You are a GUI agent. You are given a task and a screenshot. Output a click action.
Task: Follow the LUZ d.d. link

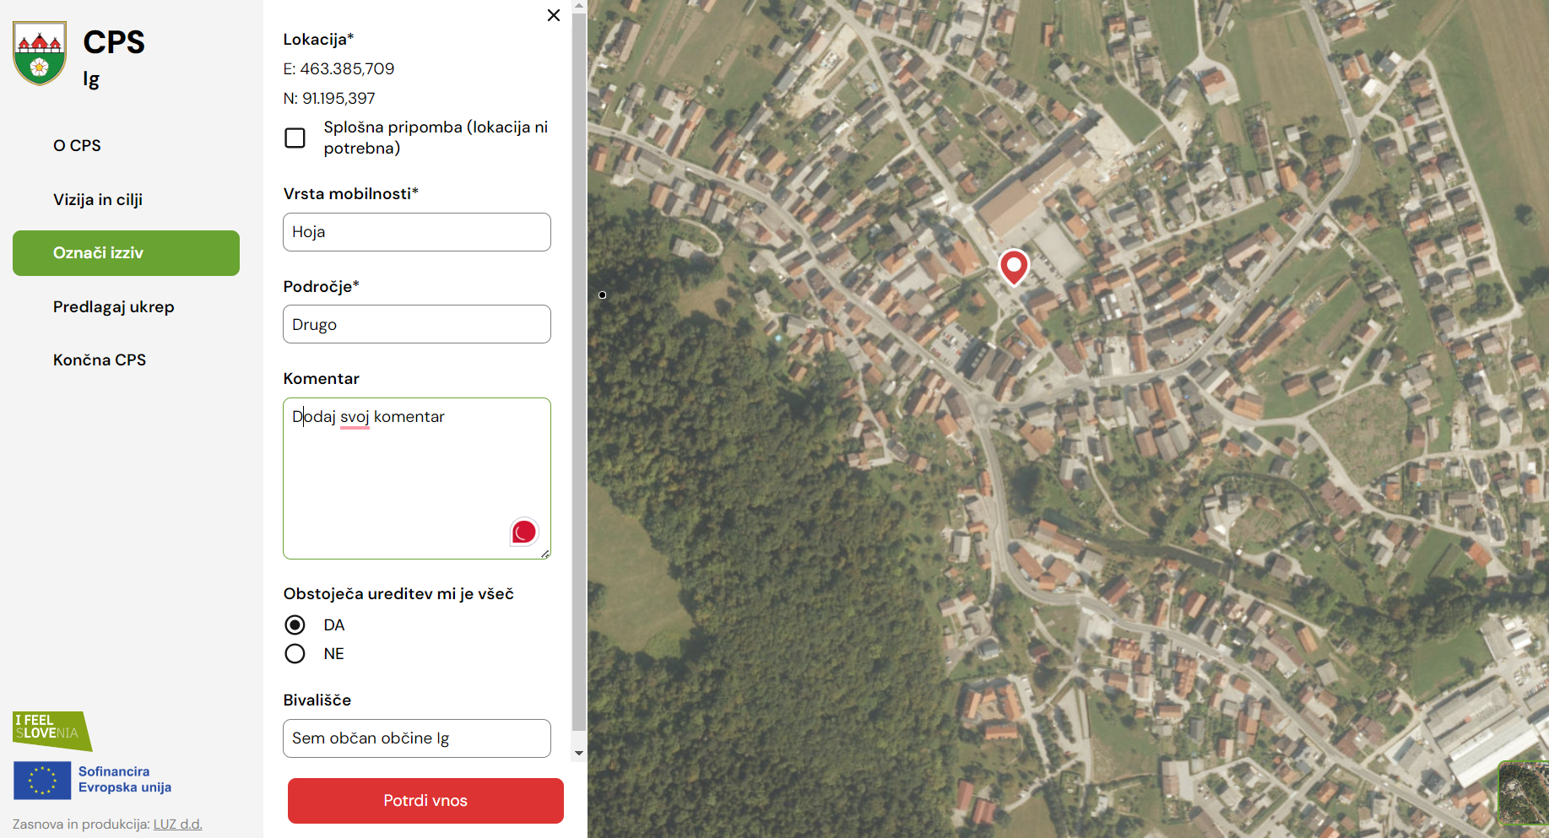pos(177,824)
